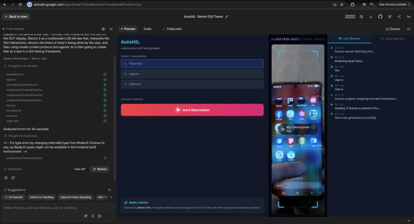This screenshot has width=414, height=224.
Task: Click the Back to start button
Action: tap(16, 16)
